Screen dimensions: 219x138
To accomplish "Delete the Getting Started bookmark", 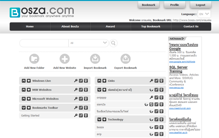I will [86, 115].
